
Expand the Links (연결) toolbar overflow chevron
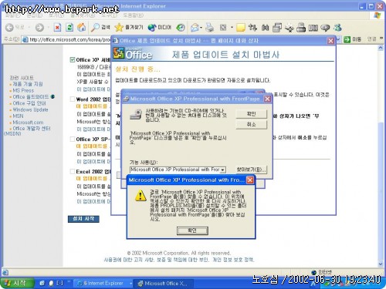pos(381,39)
